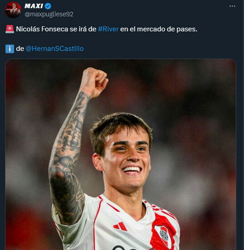Open the @maxpugliese92 handle
Screen dimensions: 244x250
pyautogui.click(x=49, y=15)
